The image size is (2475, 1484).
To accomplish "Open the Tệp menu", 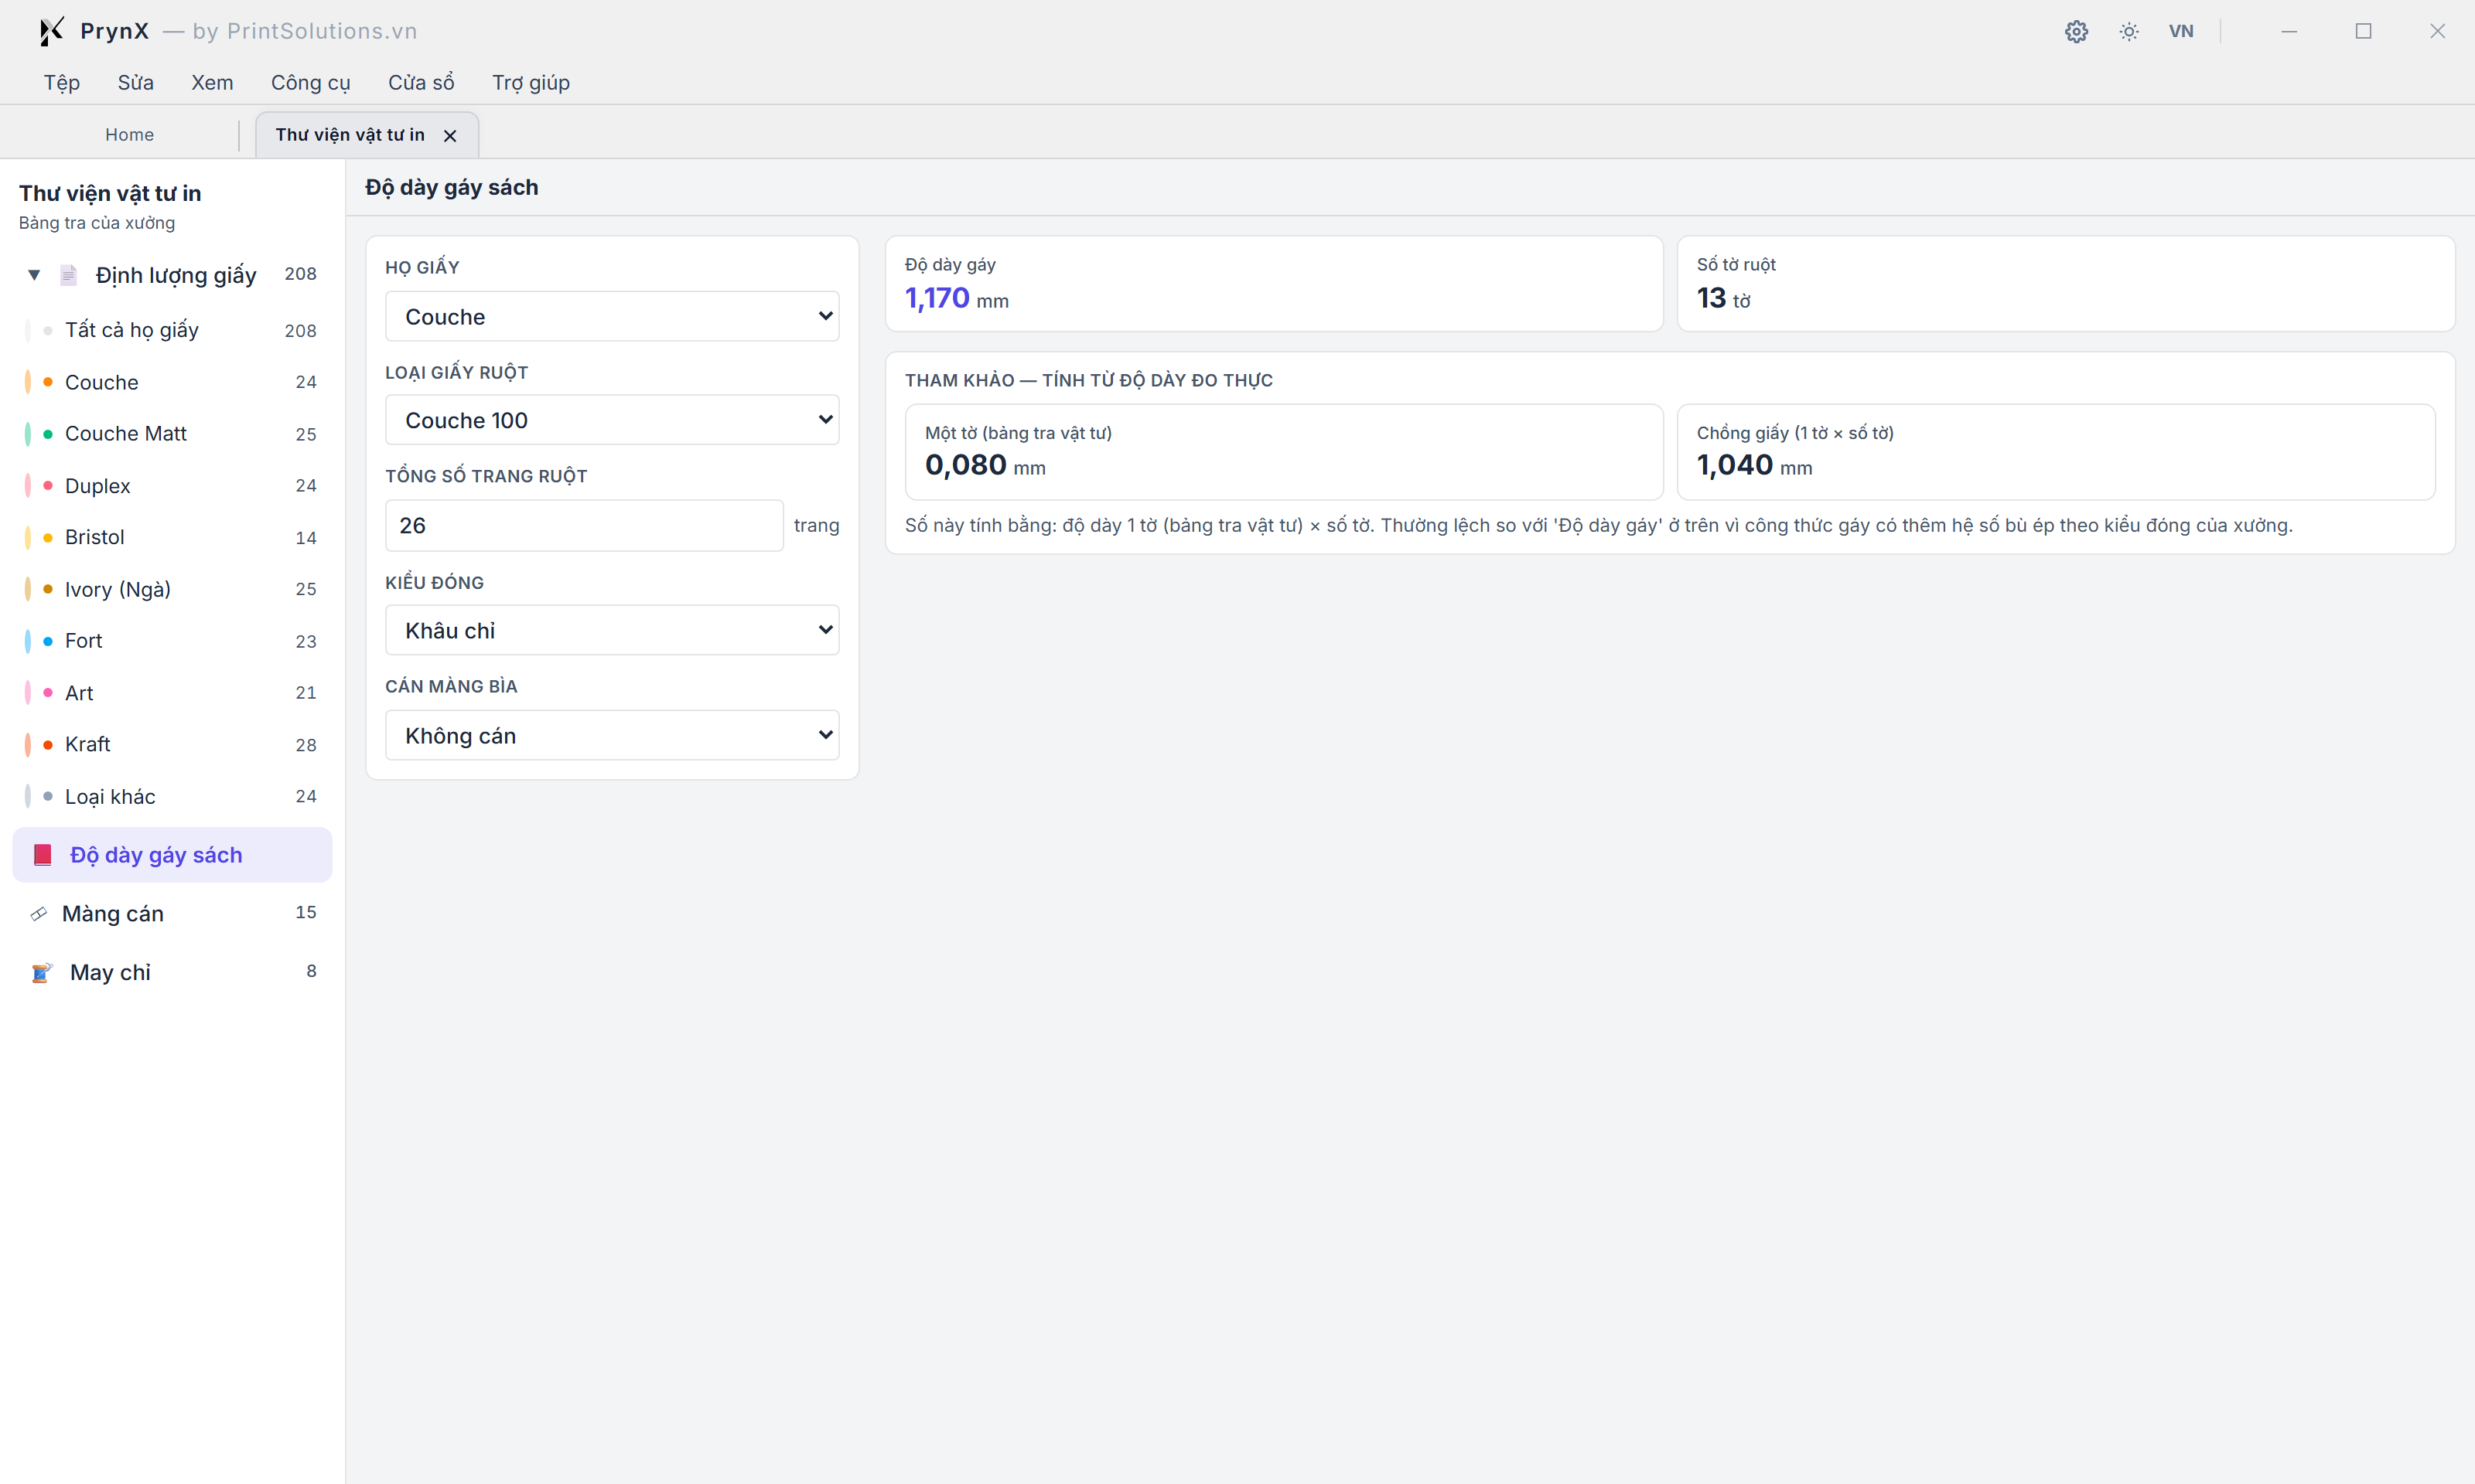I will [x=62, y=82].
